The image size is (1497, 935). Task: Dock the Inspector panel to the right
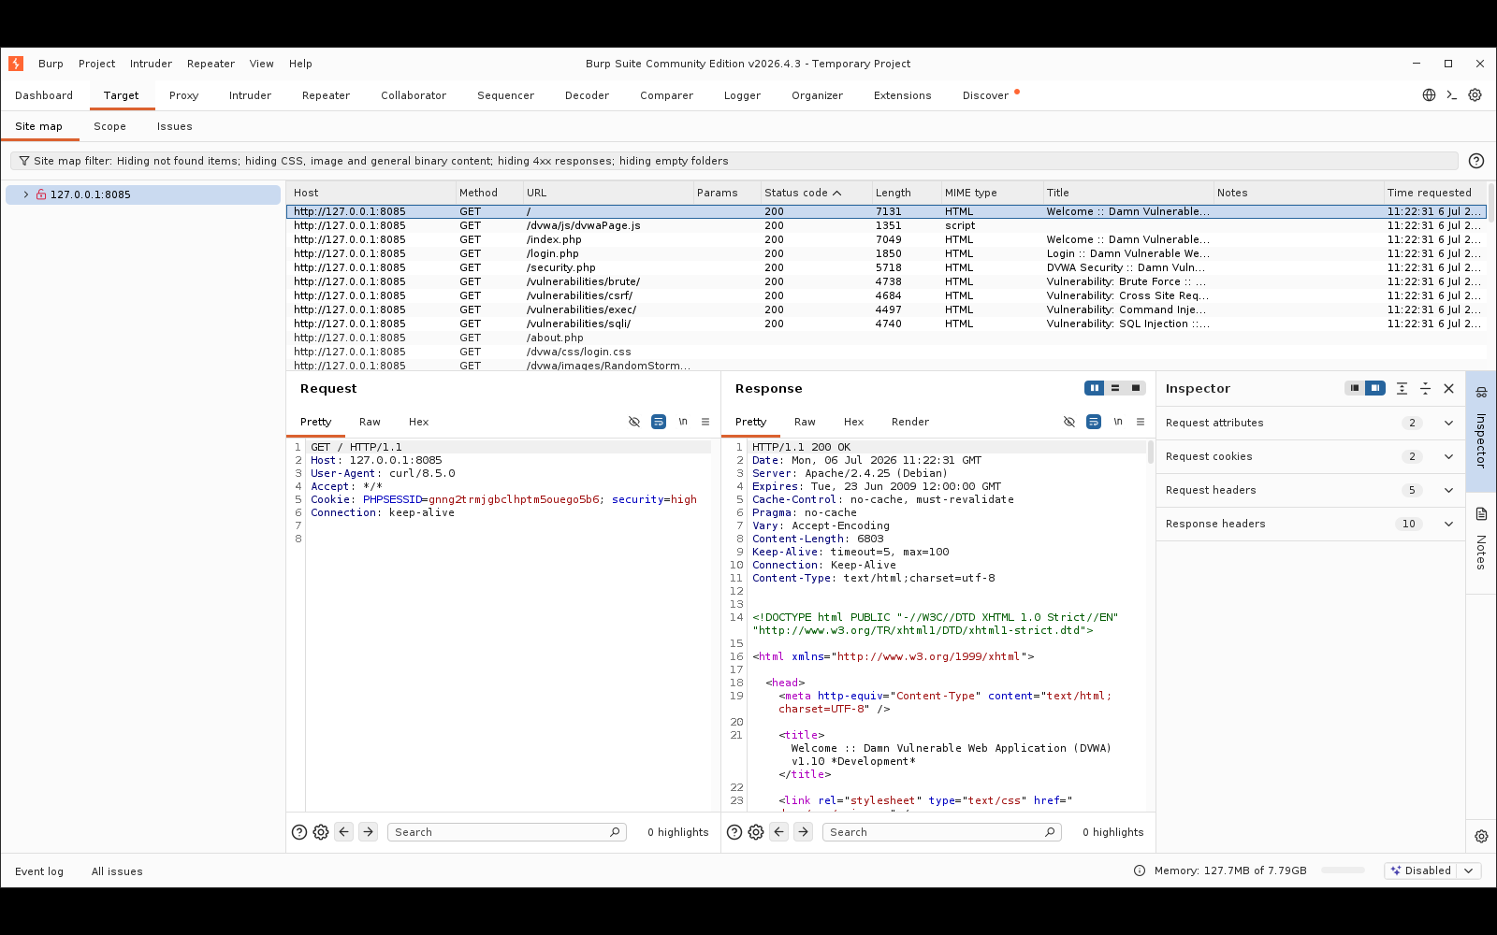(1375, 388)
